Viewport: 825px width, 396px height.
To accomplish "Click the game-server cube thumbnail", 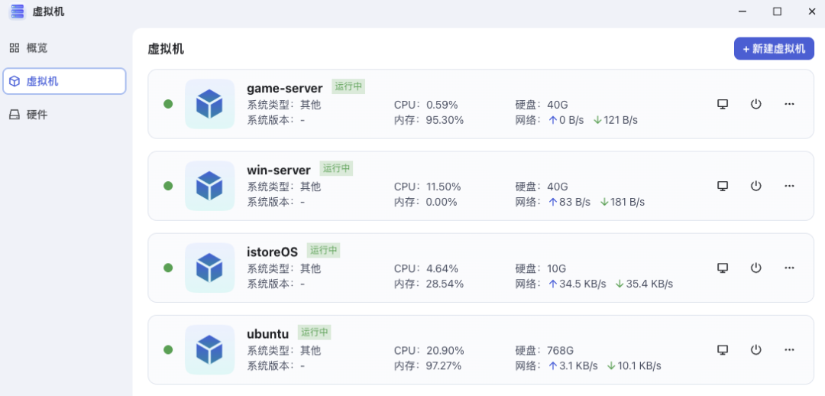I will [x=209, y=104].
